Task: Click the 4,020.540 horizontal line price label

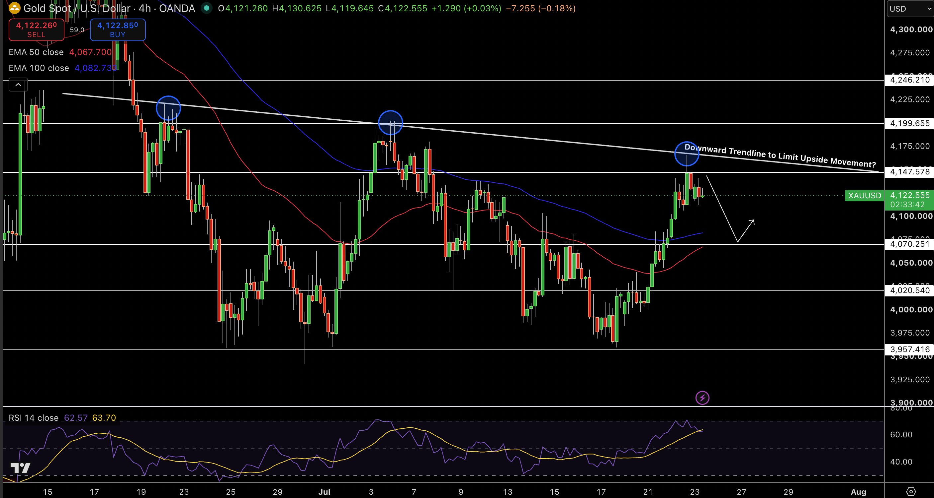Action: 909,290
